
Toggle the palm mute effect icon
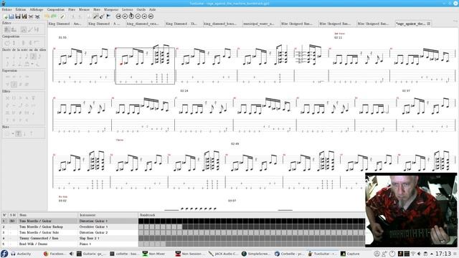27,113
